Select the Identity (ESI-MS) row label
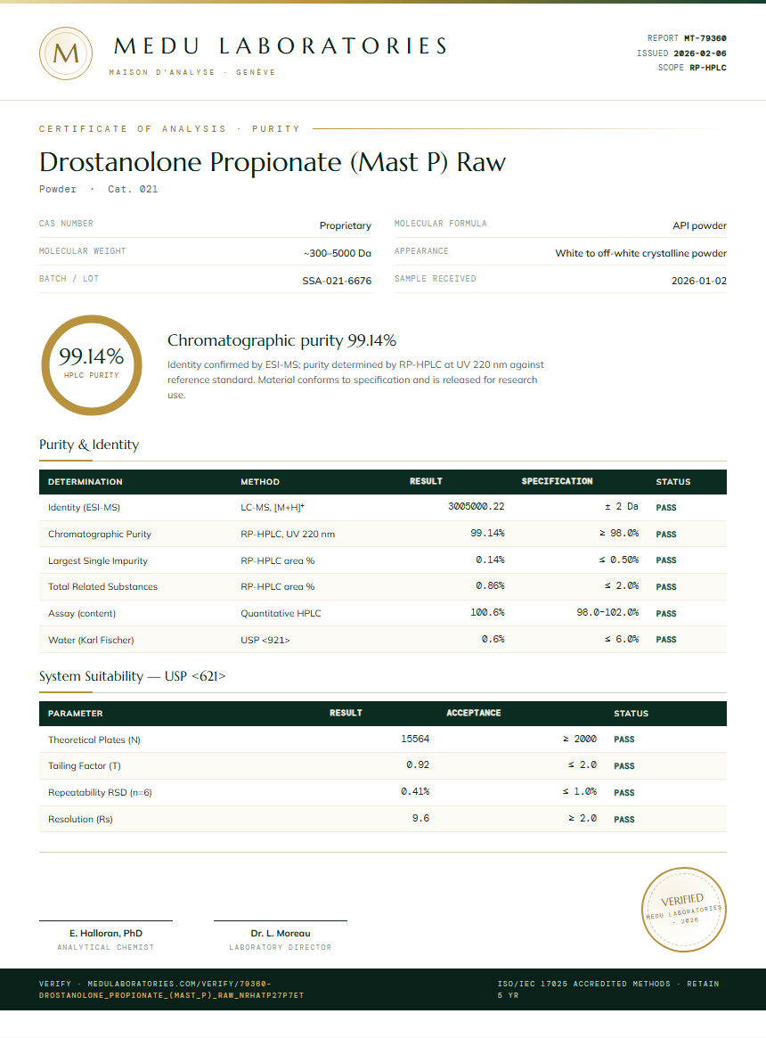Screen dimensions: 766x1038 (84, 508)
